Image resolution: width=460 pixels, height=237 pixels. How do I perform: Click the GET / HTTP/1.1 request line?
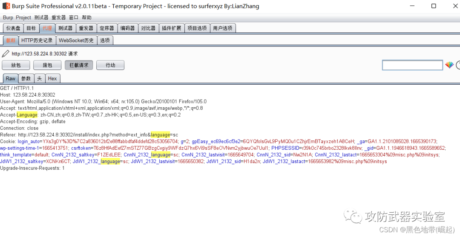[x=17, y=88]
